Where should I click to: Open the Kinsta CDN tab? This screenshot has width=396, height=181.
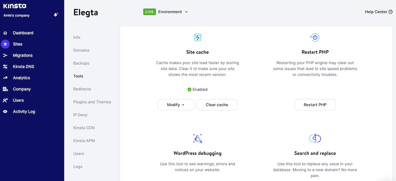(x=84, y=128)
